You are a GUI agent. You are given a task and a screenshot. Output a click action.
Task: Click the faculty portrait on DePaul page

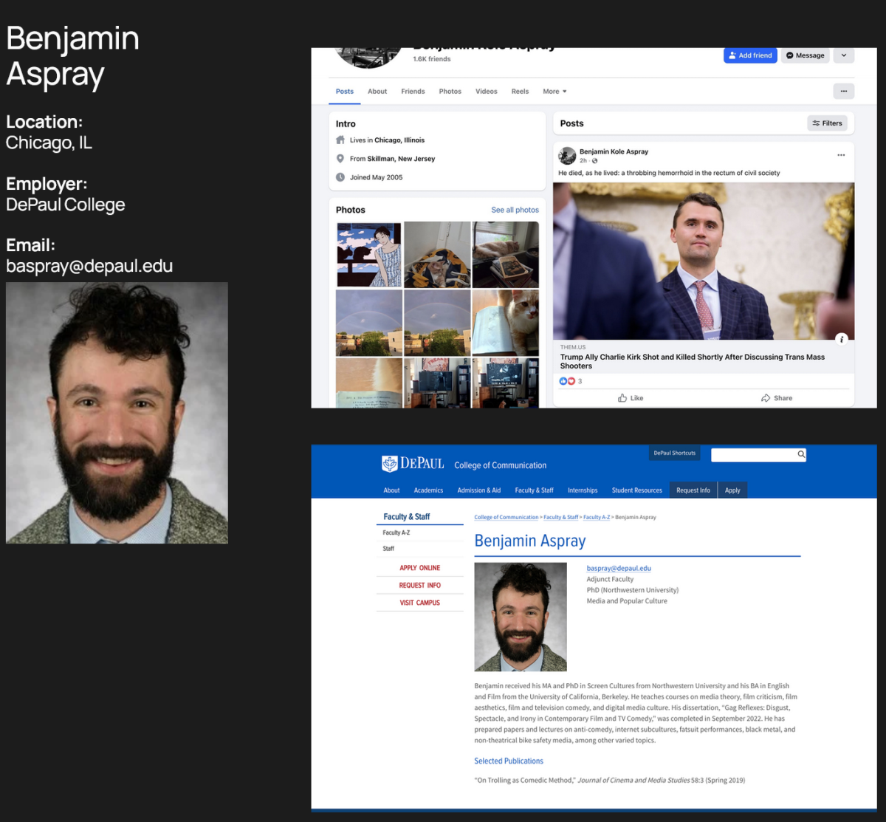coord(521,617)
